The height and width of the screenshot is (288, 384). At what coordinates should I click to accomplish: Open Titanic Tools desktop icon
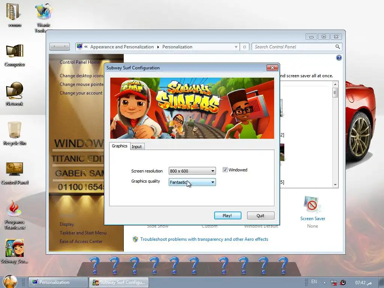click(43, 17)
